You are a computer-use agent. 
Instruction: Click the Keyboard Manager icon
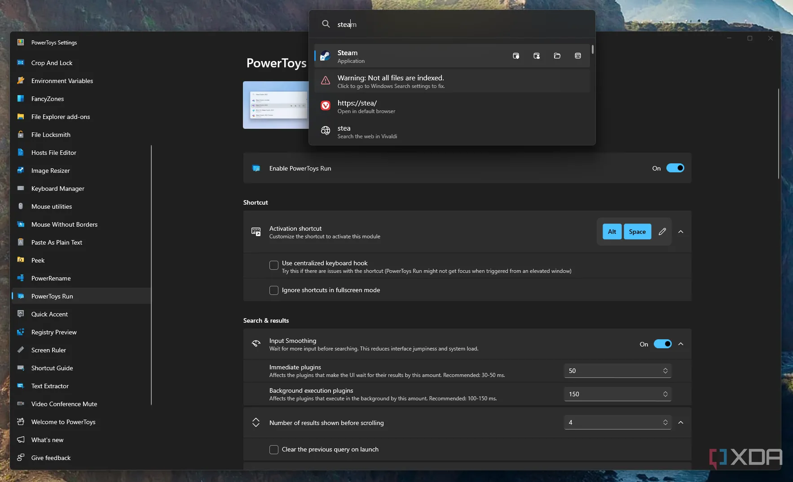click(x=21, y=188)
